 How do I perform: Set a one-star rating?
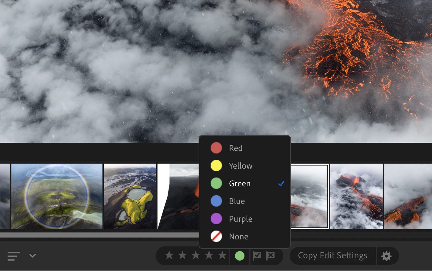tap(169, 256)
